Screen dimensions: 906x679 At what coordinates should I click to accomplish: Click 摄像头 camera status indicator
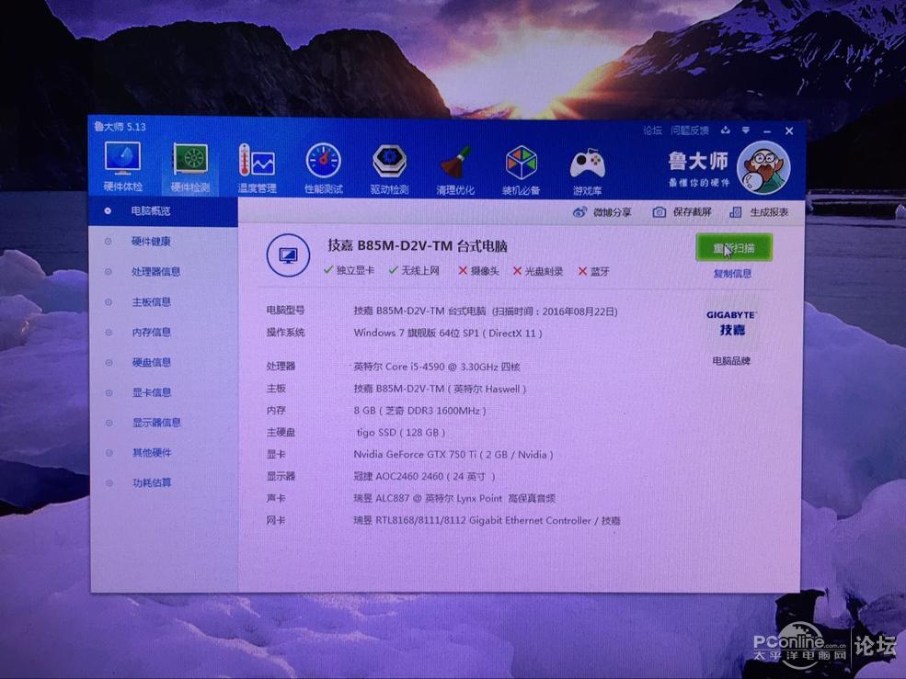pos(478,271)
